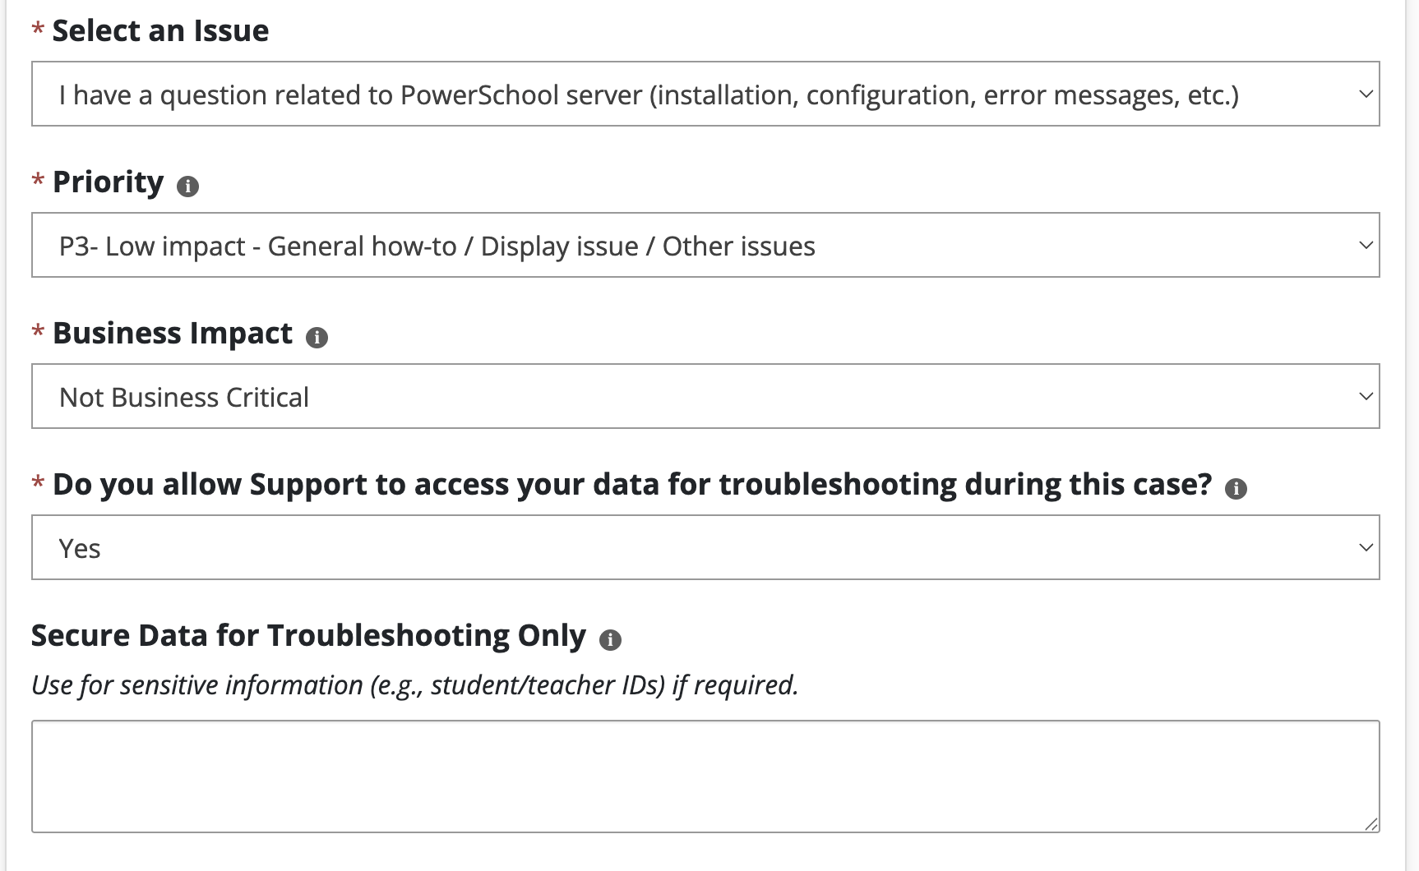
Task: View the Secure Data for Troubleshooting info icon
Action: coord(610,638)
